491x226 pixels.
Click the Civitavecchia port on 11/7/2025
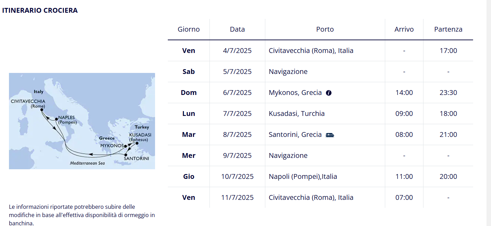tap(311, 197)
